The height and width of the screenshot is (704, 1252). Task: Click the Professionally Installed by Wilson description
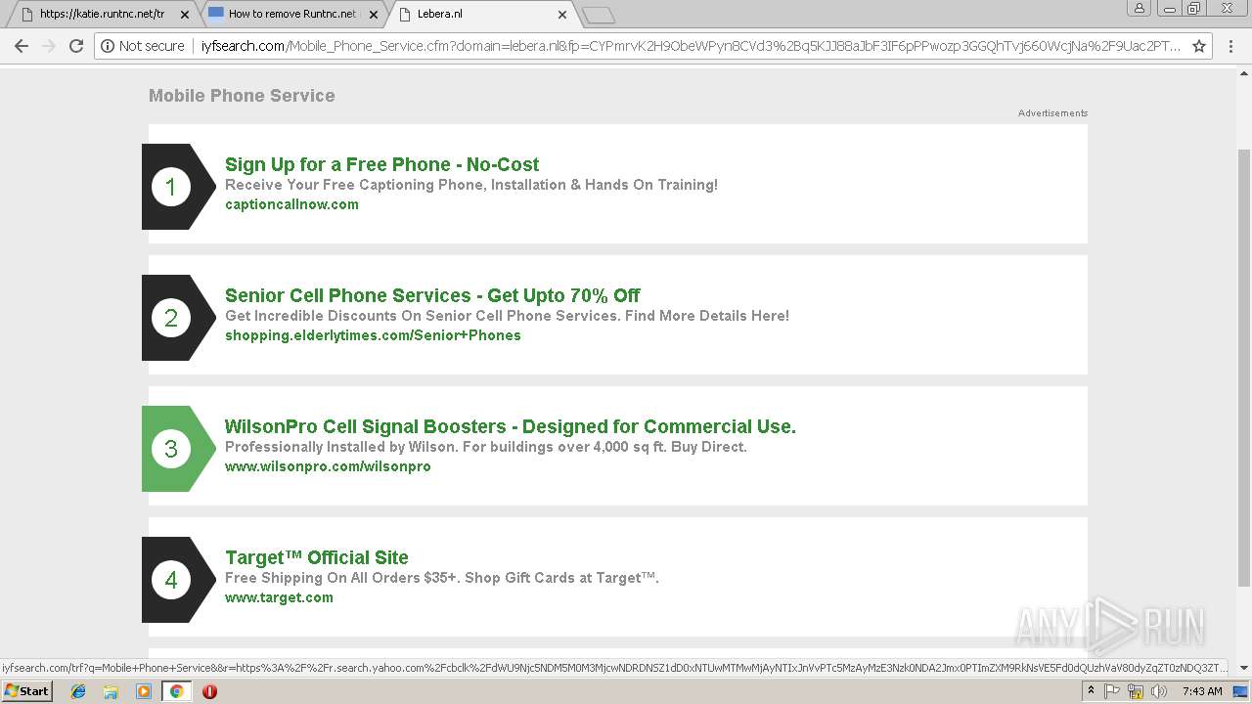click(x=486, y=447)
